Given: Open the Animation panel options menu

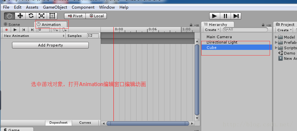Looking at the screenshot, I should [197, 25].
